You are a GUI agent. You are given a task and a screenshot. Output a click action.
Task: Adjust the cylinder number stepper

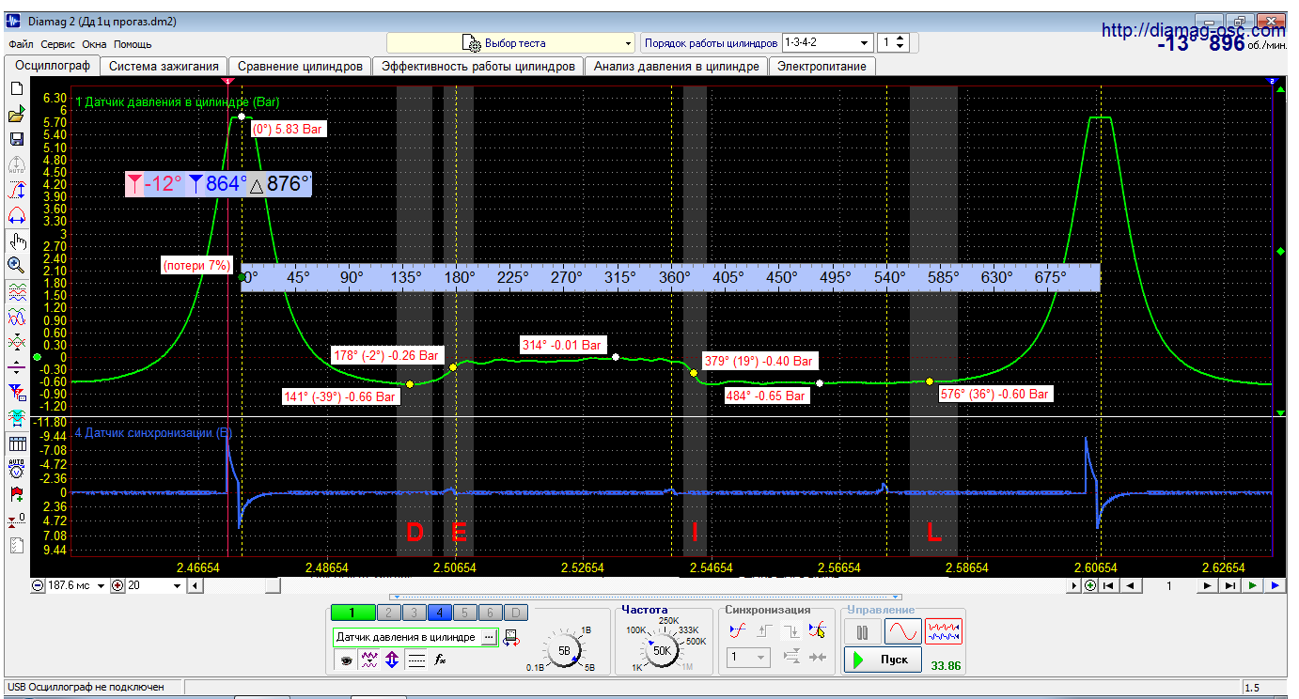(900, 43)
